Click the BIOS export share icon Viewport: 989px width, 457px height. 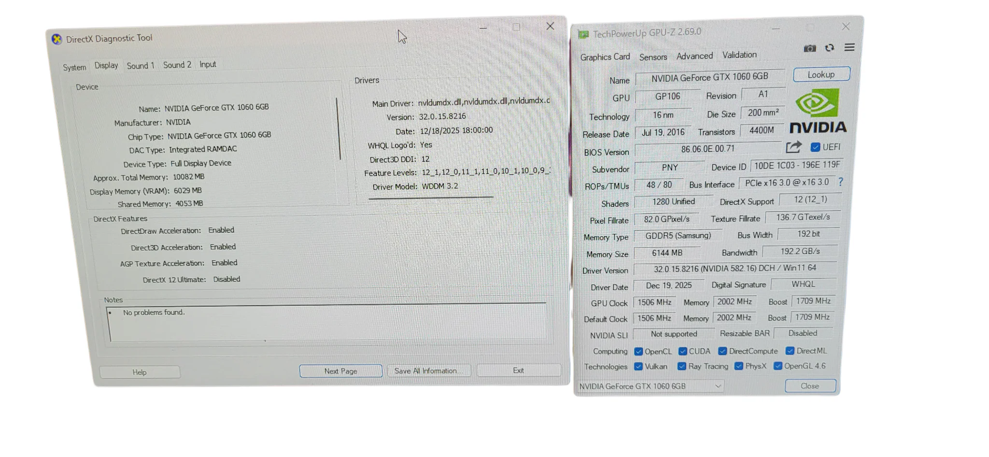click(793, 147)
